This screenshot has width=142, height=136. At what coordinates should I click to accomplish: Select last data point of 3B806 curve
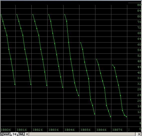point(15,84)
